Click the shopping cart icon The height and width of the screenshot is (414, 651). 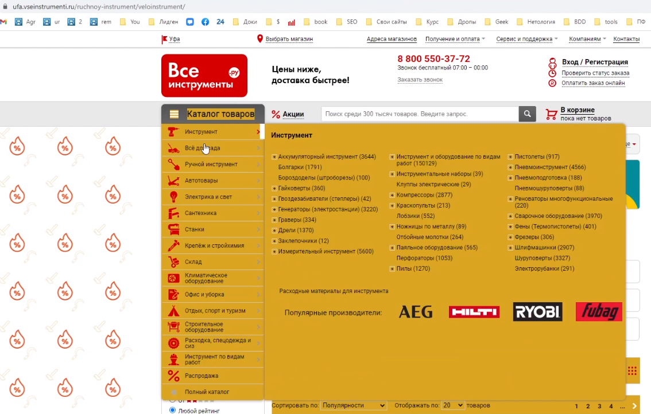551,114
